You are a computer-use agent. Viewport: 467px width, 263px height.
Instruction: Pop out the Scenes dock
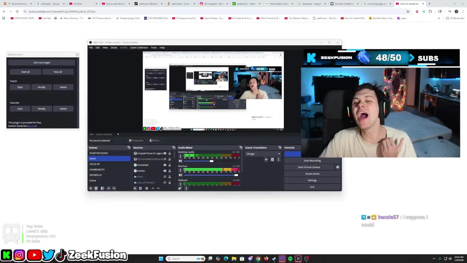[129, 148]
